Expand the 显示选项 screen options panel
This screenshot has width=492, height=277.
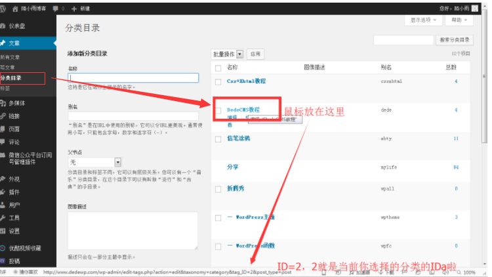pyautogui.click(x=424, y=20)
